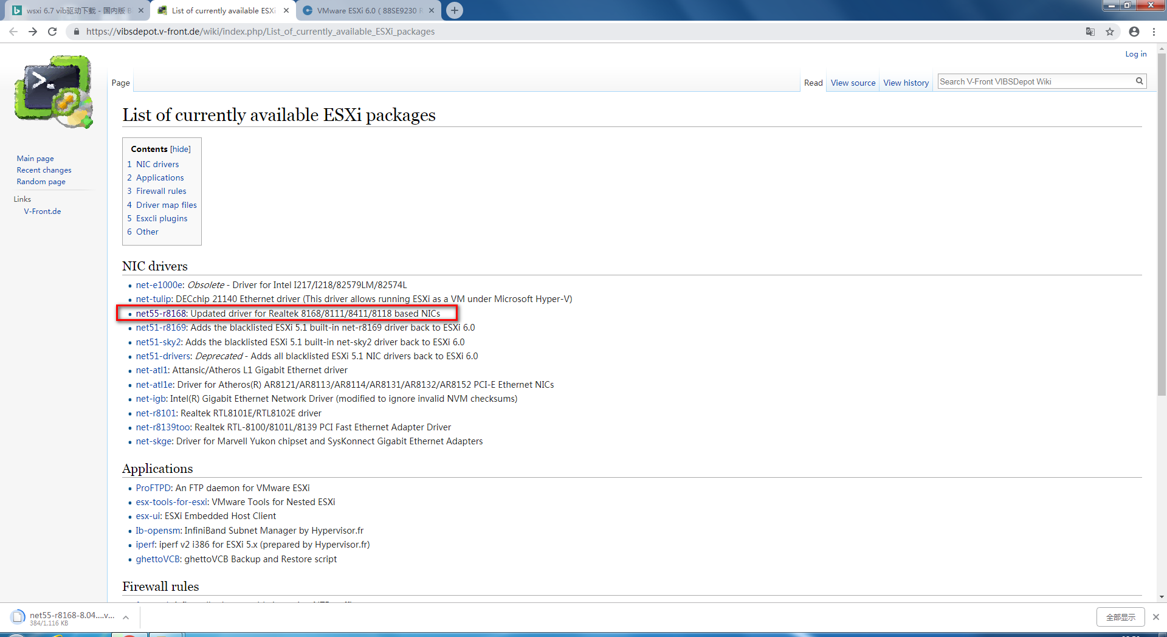
Task: Open Main page sidebar link
Action: (35, 159)
